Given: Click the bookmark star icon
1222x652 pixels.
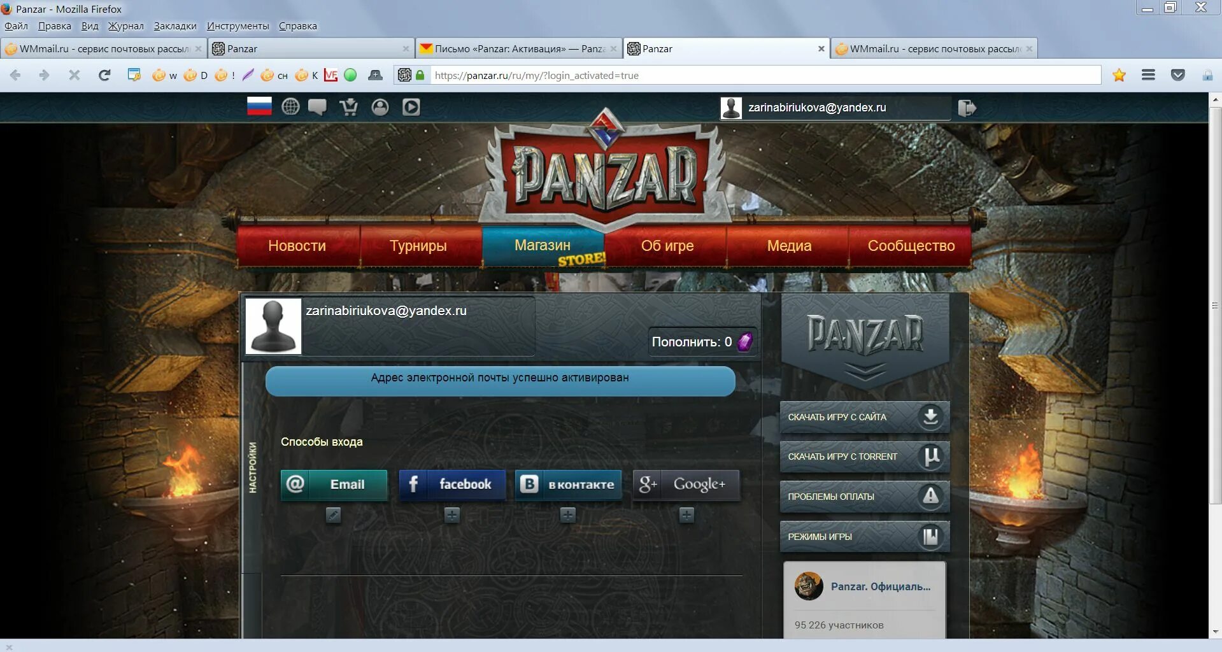Looking at the screenshot, I should 1119,75.
